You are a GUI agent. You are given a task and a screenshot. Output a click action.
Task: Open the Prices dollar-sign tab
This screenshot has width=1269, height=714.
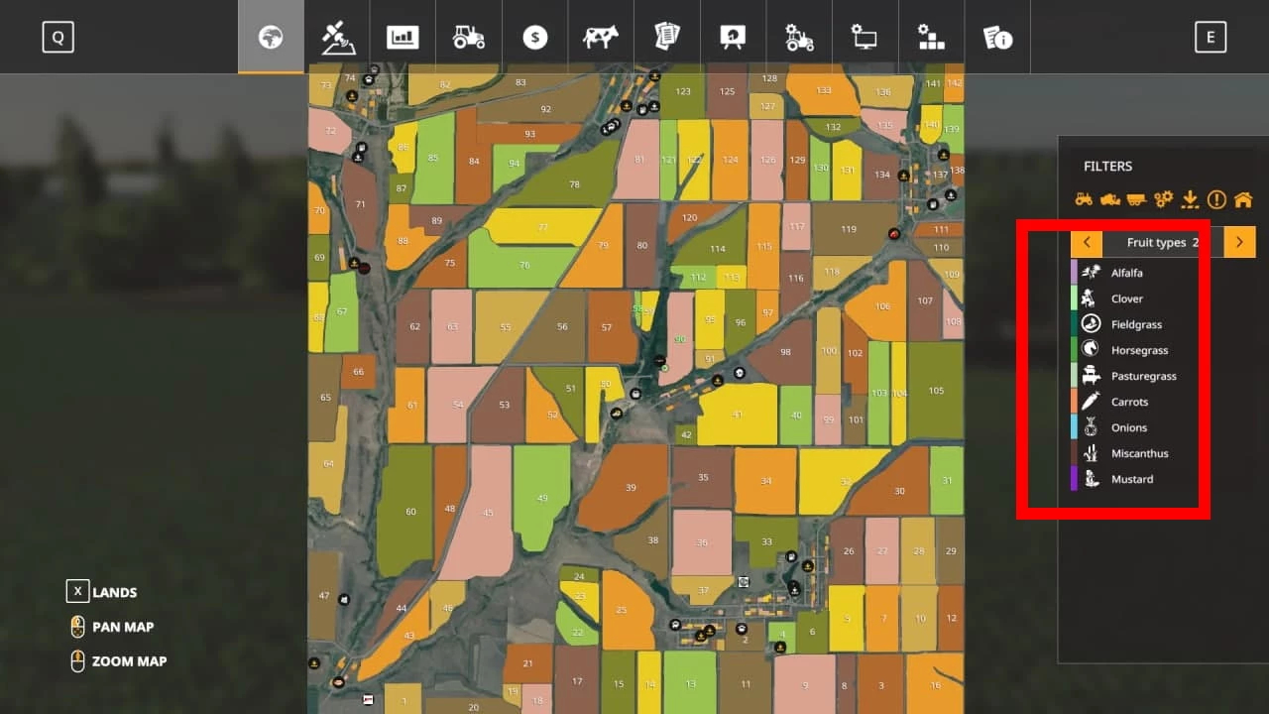(535, 38)
